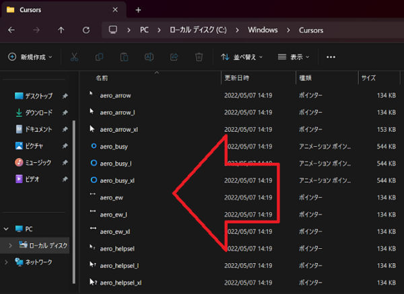Screen dimensions: 404x294
Task: Navigate to Windows breadcrumb
Action: [x=263, y=30]
